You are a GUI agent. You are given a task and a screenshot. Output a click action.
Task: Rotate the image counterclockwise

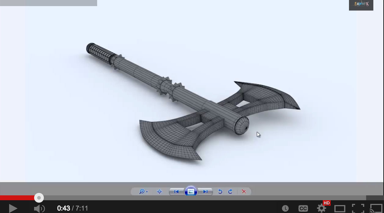click(x=220, y=191)
